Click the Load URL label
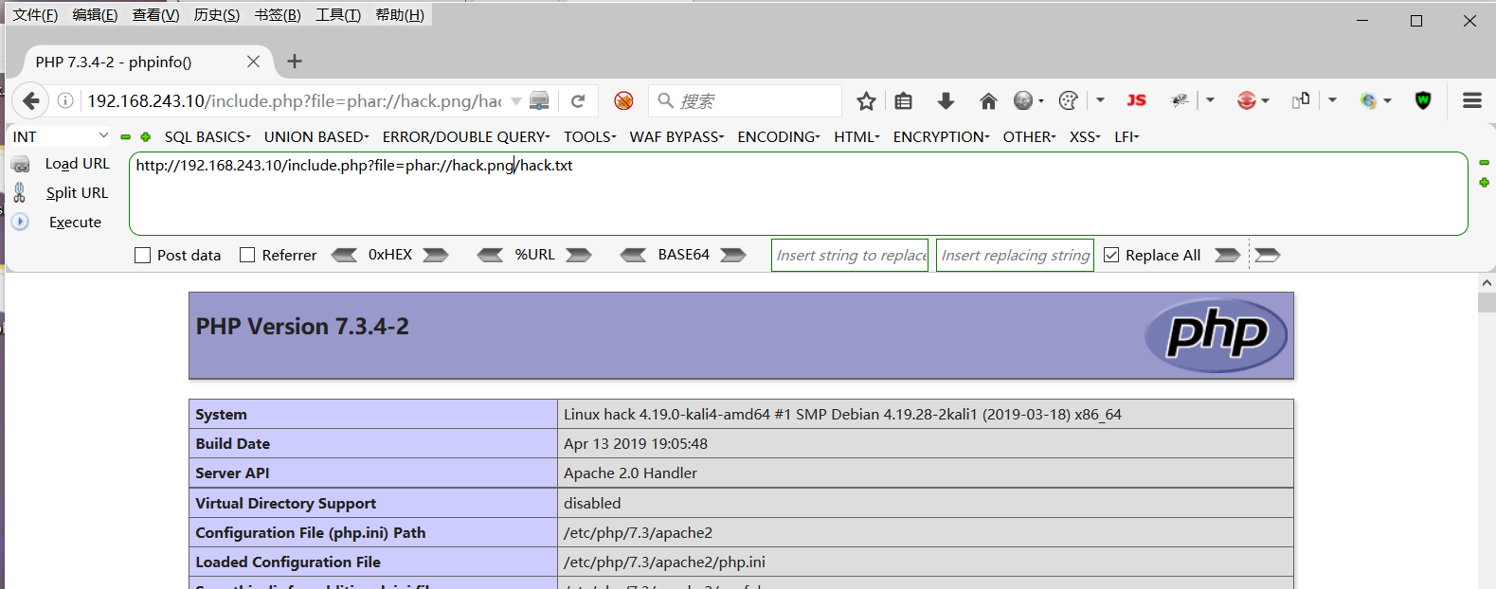 point(78,164)
